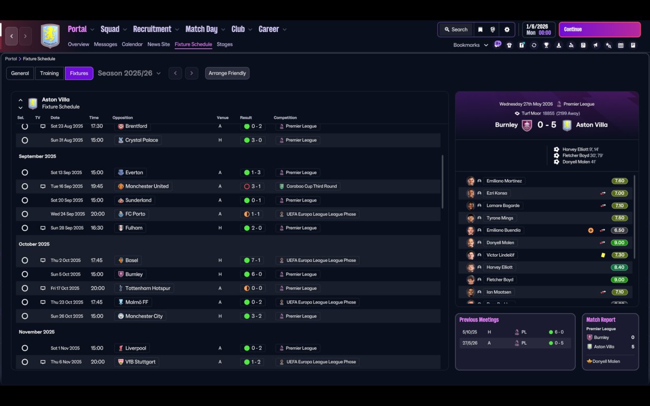The image size is (650, 406).
Task: Click the Aston Villa crest in the match header
Action: pyautogui.click(x=567, y=125)
